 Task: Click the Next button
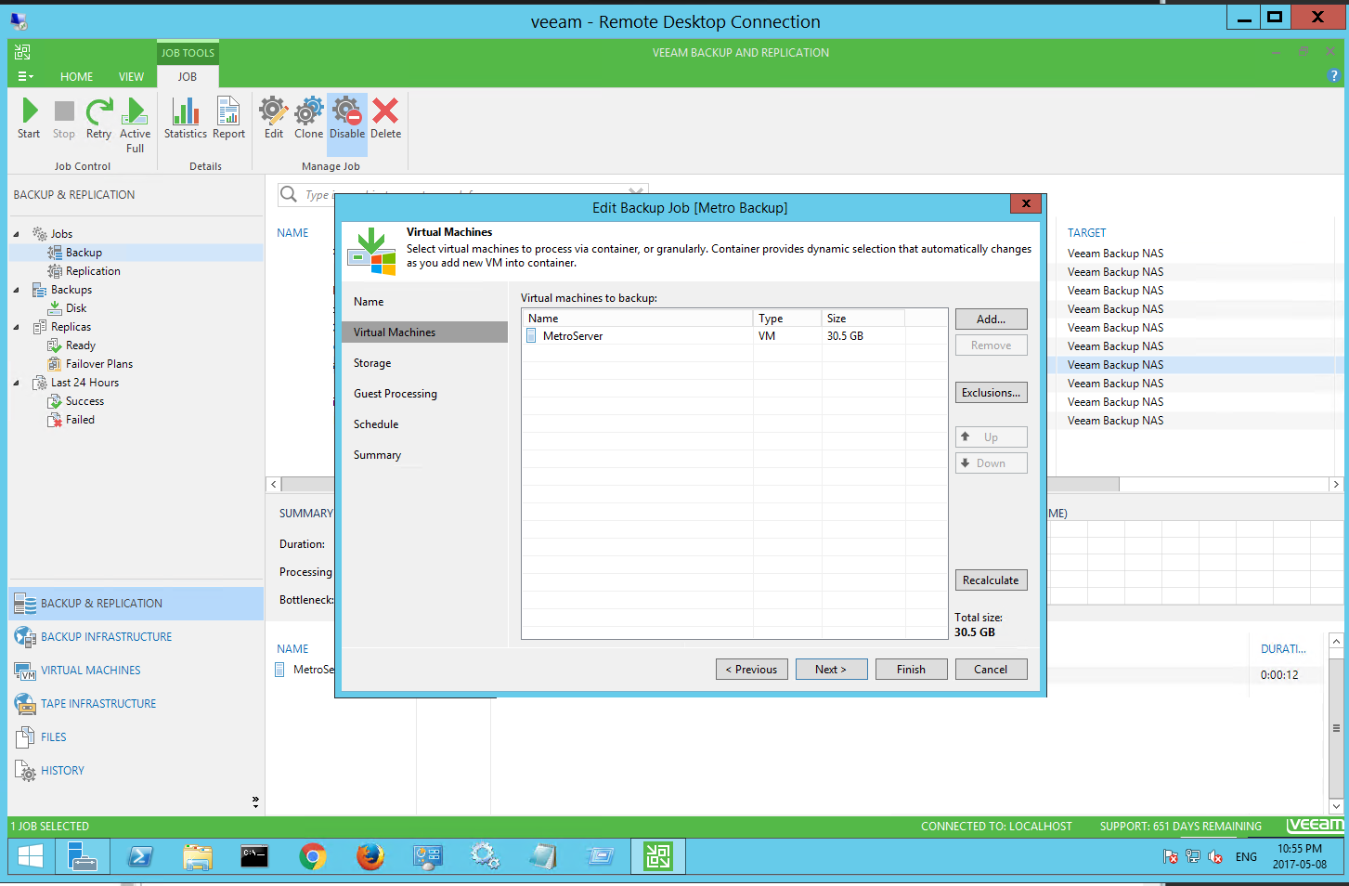point(832,670)
